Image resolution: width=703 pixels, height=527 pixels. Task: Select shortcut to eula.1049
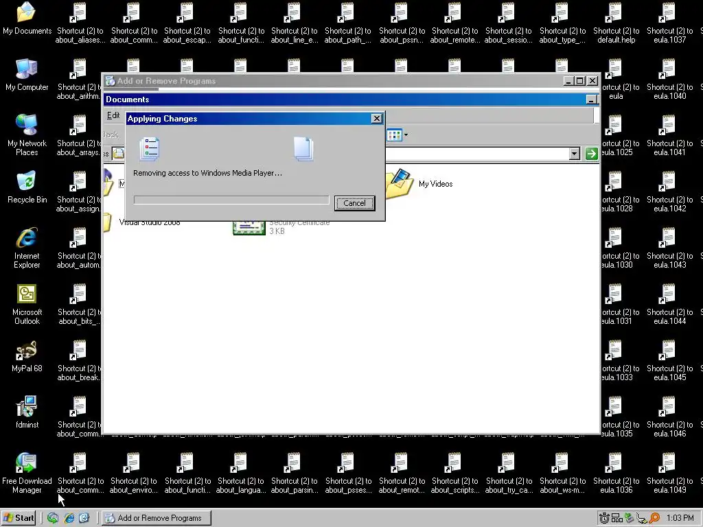click(669, 473)
